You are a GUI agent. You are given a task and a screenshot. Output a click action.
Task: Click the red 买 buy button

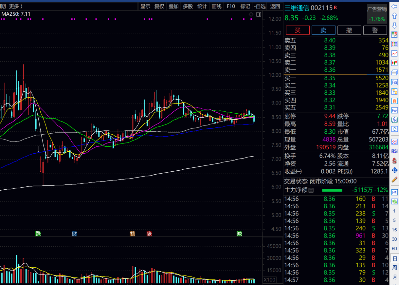coord(298,30)
